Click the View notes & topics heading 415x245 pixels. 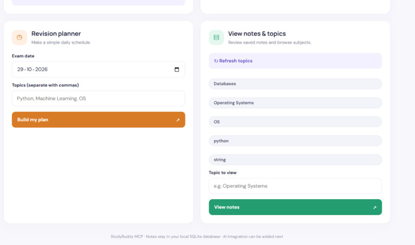tap(257, 33)
